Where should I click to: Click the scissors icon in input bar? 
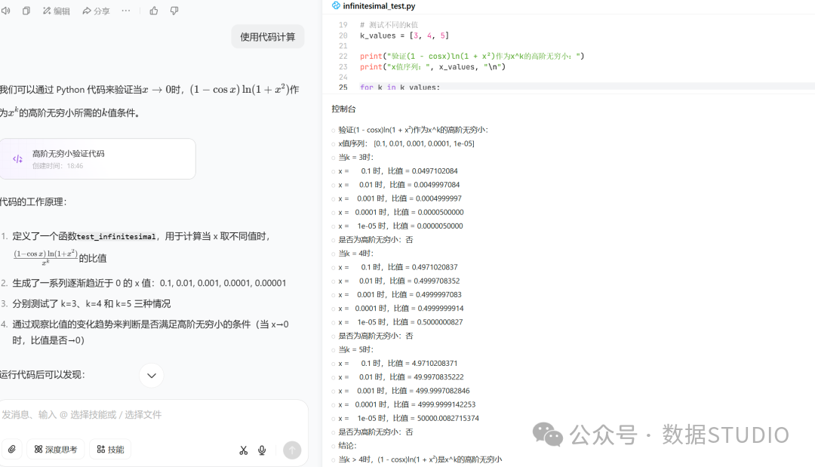click(243, 450)
